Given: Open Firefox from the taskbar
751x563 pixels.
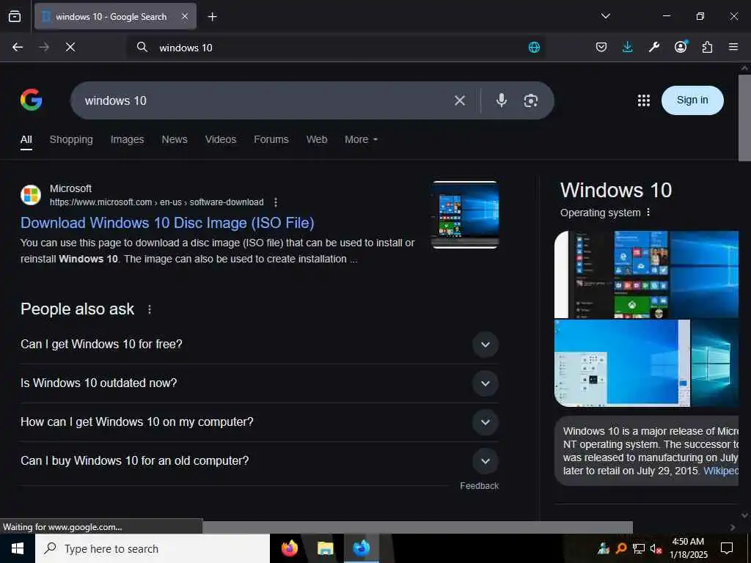Looking at the screenshot, I should pos(289,548).
